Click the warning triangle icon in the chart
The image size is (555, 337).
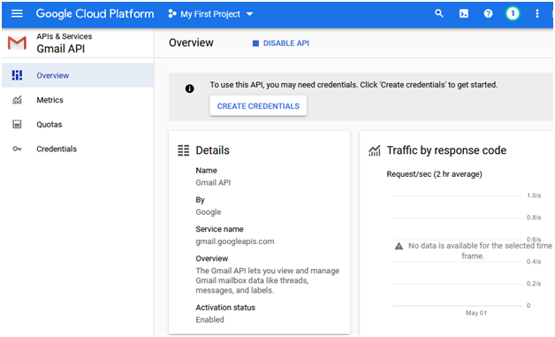(399, 246)
